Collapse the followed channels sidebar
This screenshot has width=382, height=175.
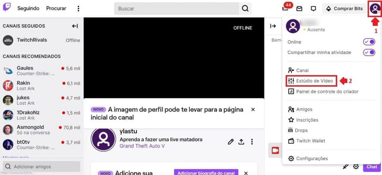(75, 26)
